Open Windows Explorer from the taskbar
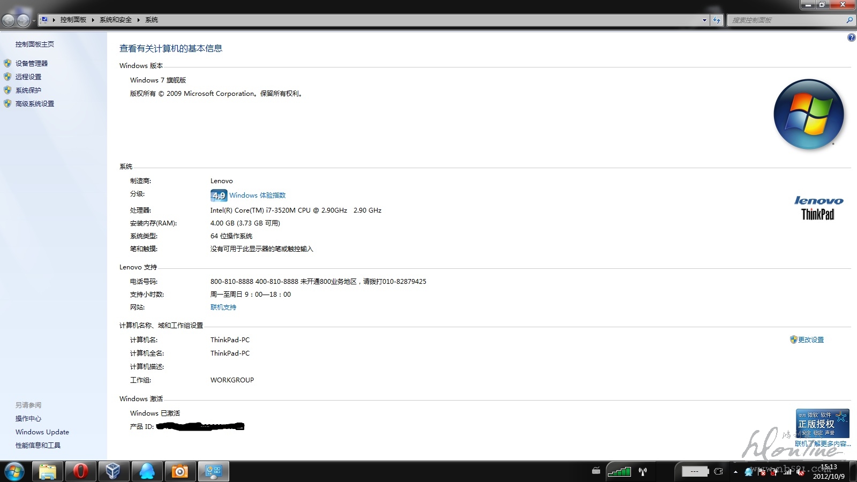This screenshot has height=482, width=857. click(48, 471)
